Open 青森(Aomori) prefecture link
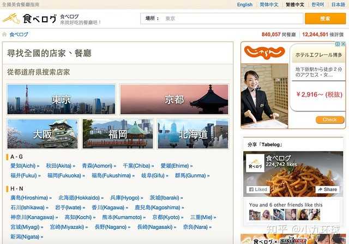349x244 pixels. (99, 166)
